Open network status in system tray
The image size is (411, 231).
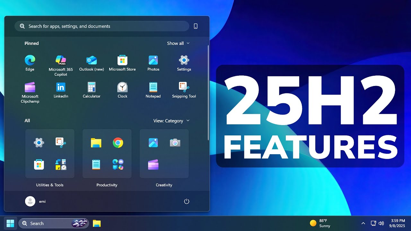[x=373, y=223]
